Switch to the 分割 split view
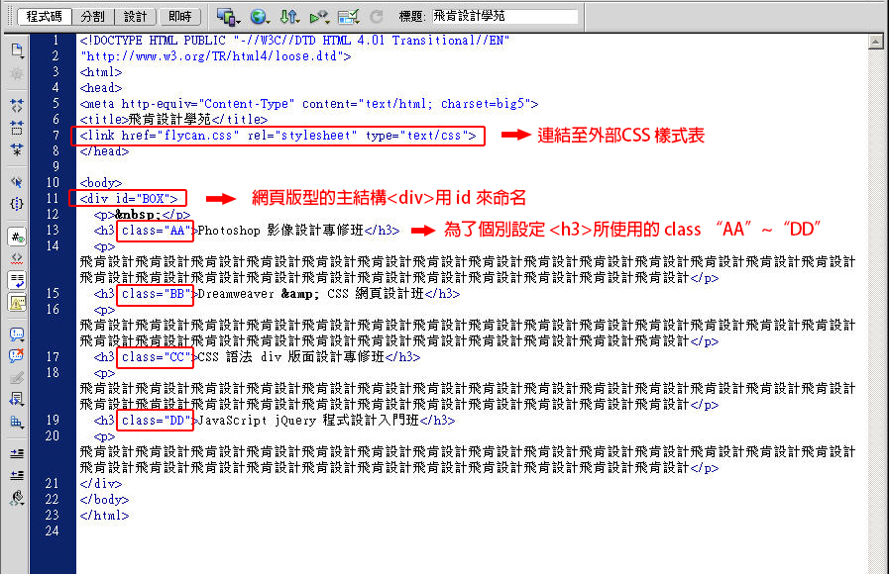889x574 pixels. (x=92, y=17)
